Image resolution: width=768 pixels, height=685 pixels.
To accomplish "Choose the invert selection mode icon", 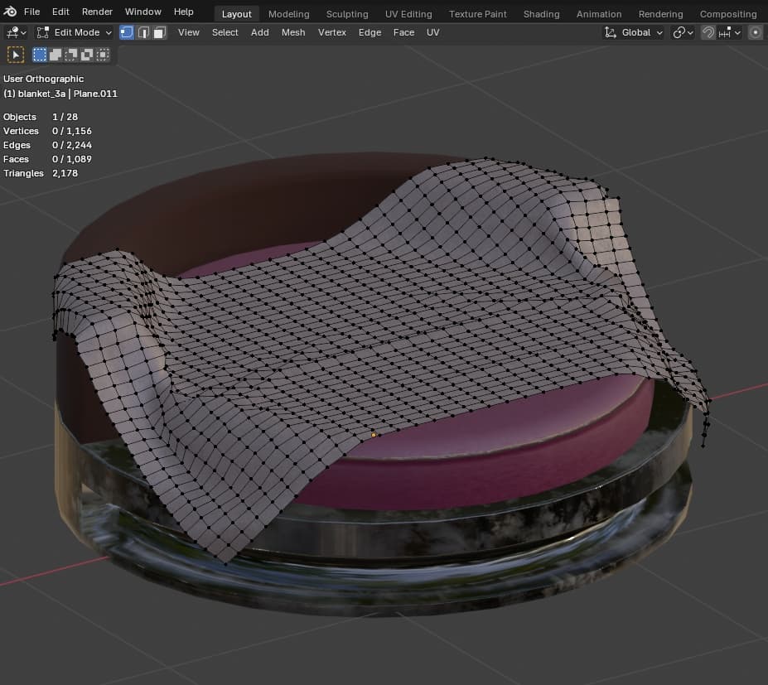I will pyautogui.click(x=86, y=55).
